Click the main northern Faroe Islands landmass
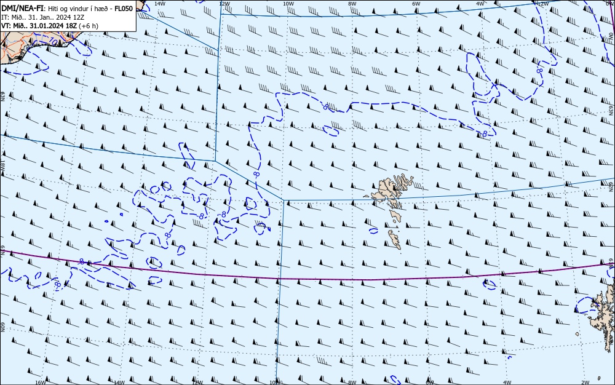The width and height of the screenshot is (615, 385). [392, 190]
